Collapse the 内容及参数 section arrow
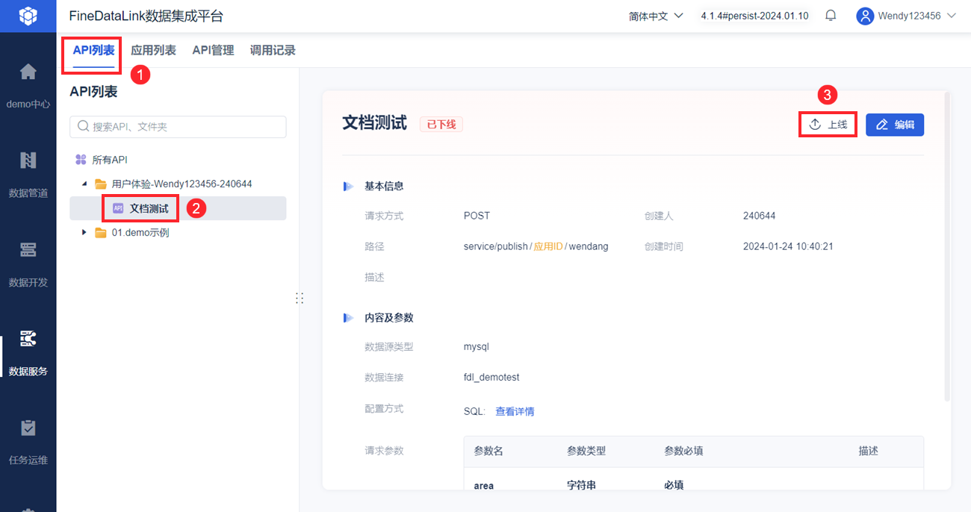The height and width of the screenshot is (512, 971). click(x=348, y=317)
